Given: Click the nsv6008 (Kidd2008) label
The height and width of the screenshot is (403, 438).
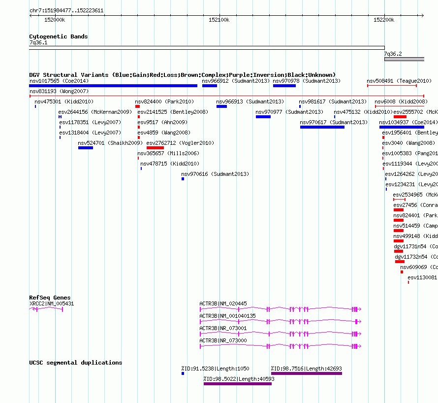Looking at the screenshot, I should coord(401,101).
